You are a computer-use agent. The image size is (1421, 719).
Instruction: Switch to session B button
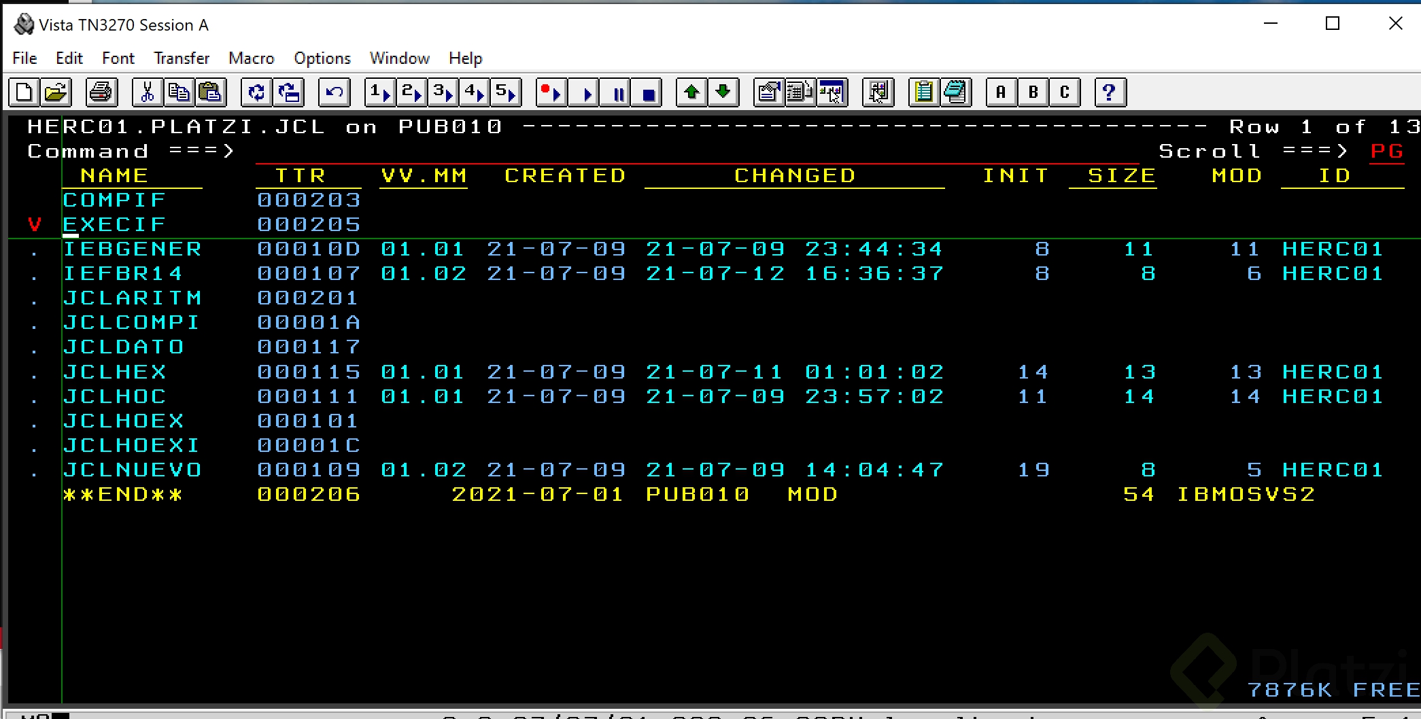[x=1033, y=92]
